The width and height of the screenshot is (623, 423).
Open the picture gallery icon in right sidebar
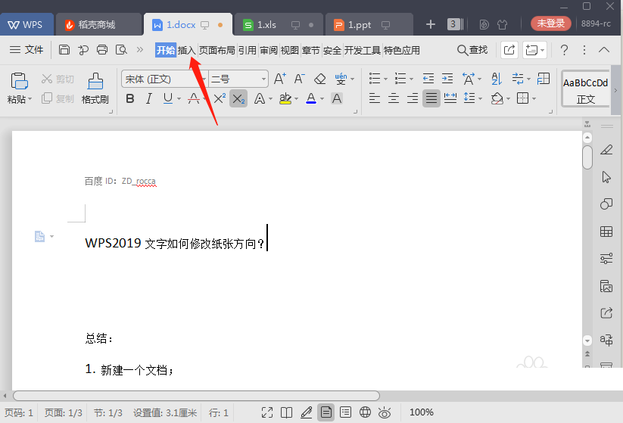(606, 286)
